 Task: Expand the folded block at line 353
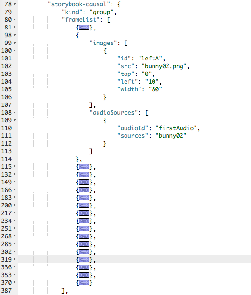coord(14,275)
